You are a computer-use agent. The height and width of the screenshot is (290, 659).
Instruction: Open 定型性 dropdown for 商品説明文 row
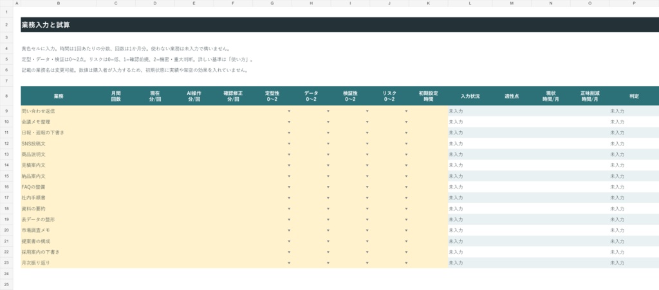289,154
